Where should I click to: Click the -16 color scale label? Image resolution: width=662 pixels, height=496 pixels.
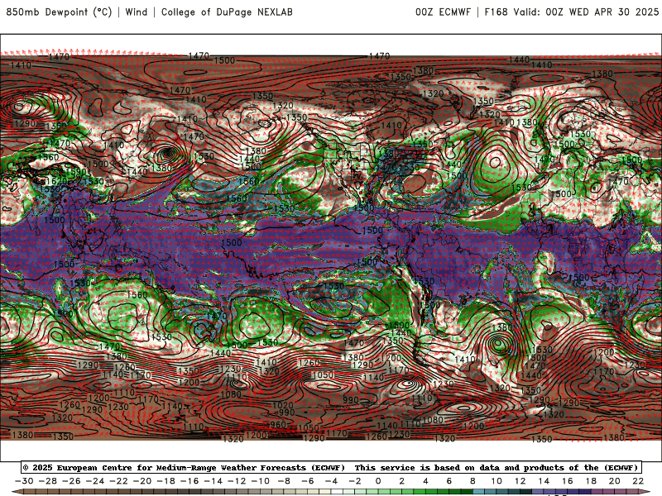(189, 481)
